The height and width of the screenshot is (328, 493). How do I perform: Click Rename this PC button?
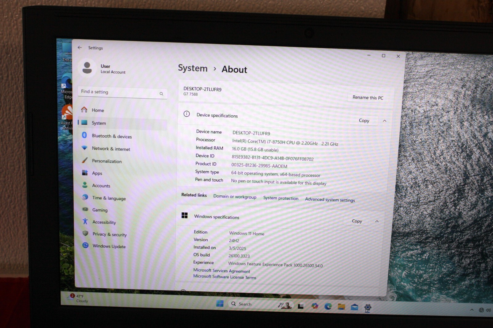pyautogui.click(x=368, y=98)
